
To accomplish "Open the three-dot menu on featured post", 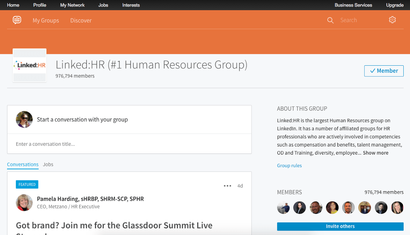I will [227, 186].
